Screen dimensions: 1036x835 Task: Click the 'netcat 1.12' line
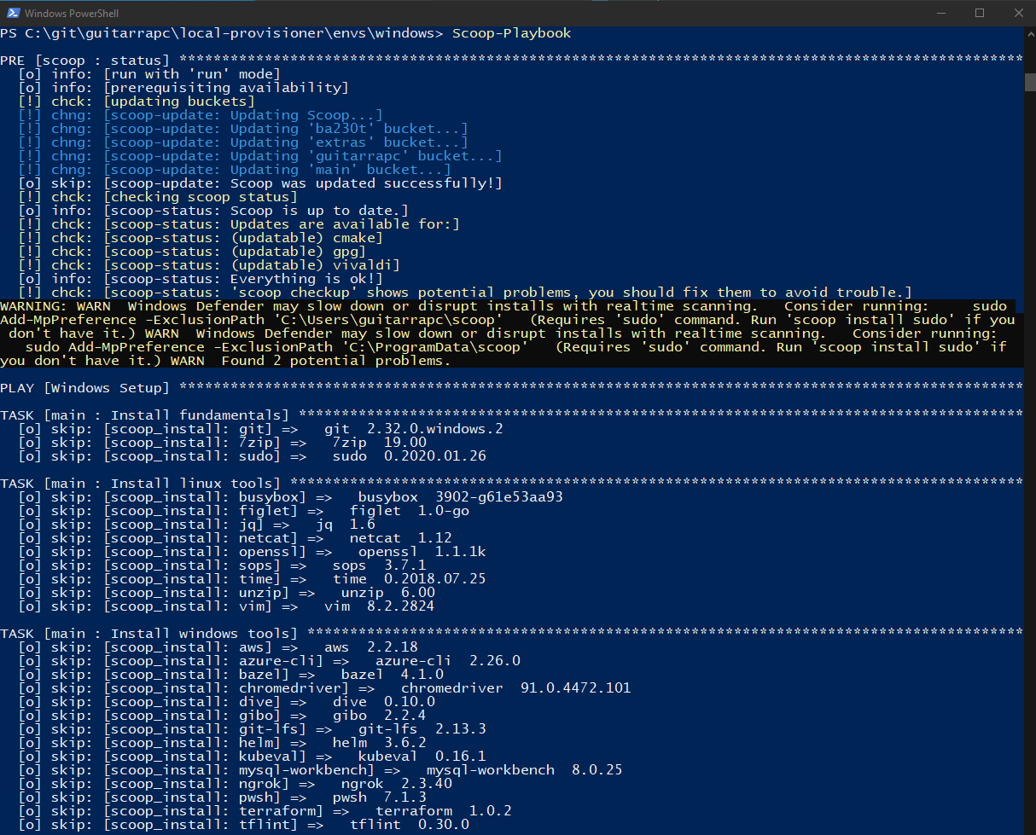tap(235, 538)
